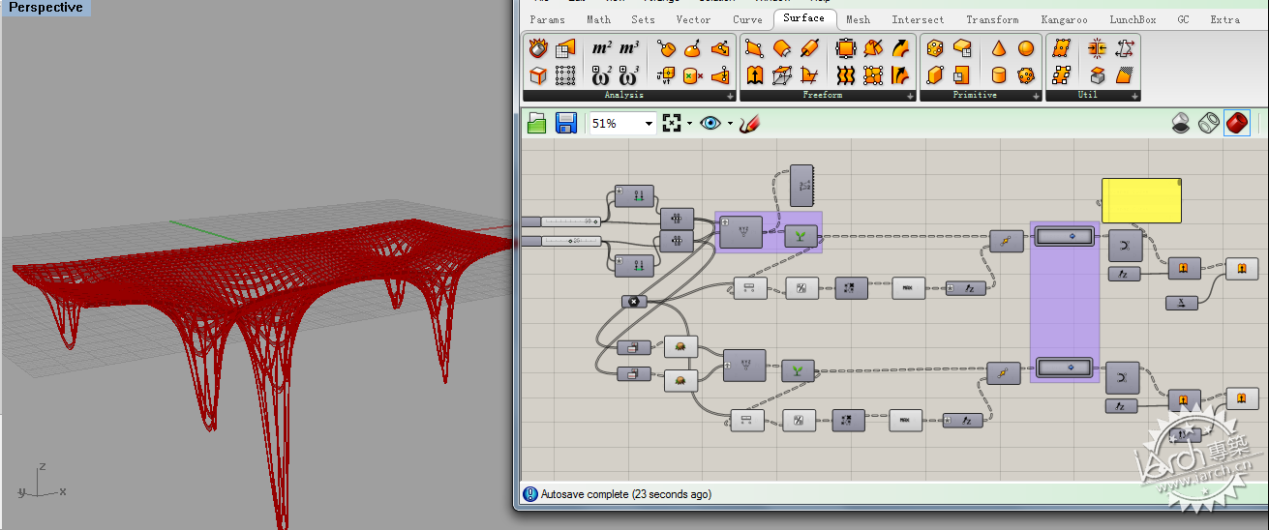Screen dimensions: 1269x530
Task: Switch to the LunchBox tab
Action: 1133,19
